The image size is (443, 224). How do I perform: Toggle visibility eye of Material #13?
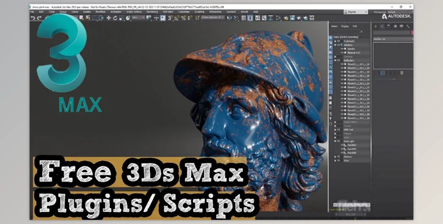pos(342,53)
